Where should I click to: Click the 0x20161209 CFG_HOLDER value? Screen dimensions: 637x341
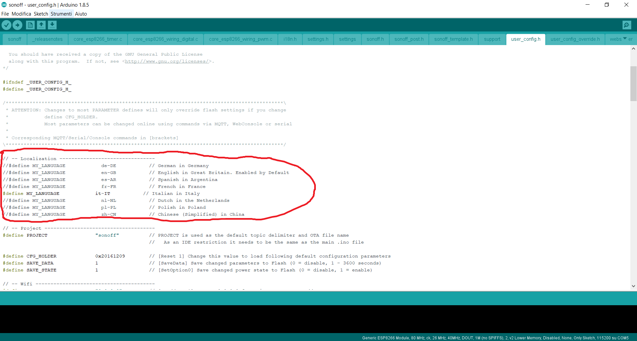[110, 256]
